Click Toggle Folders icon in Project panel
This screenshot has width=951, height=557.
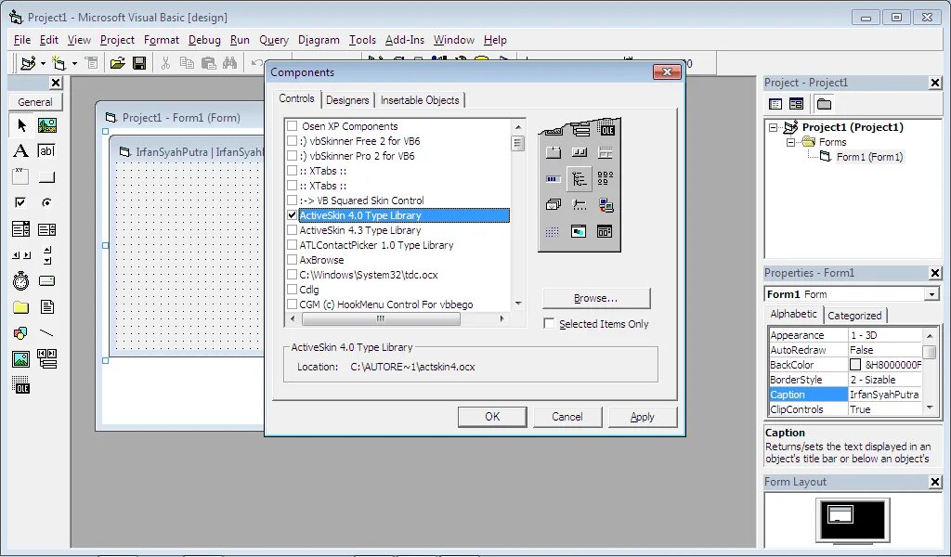click(824, 104)
